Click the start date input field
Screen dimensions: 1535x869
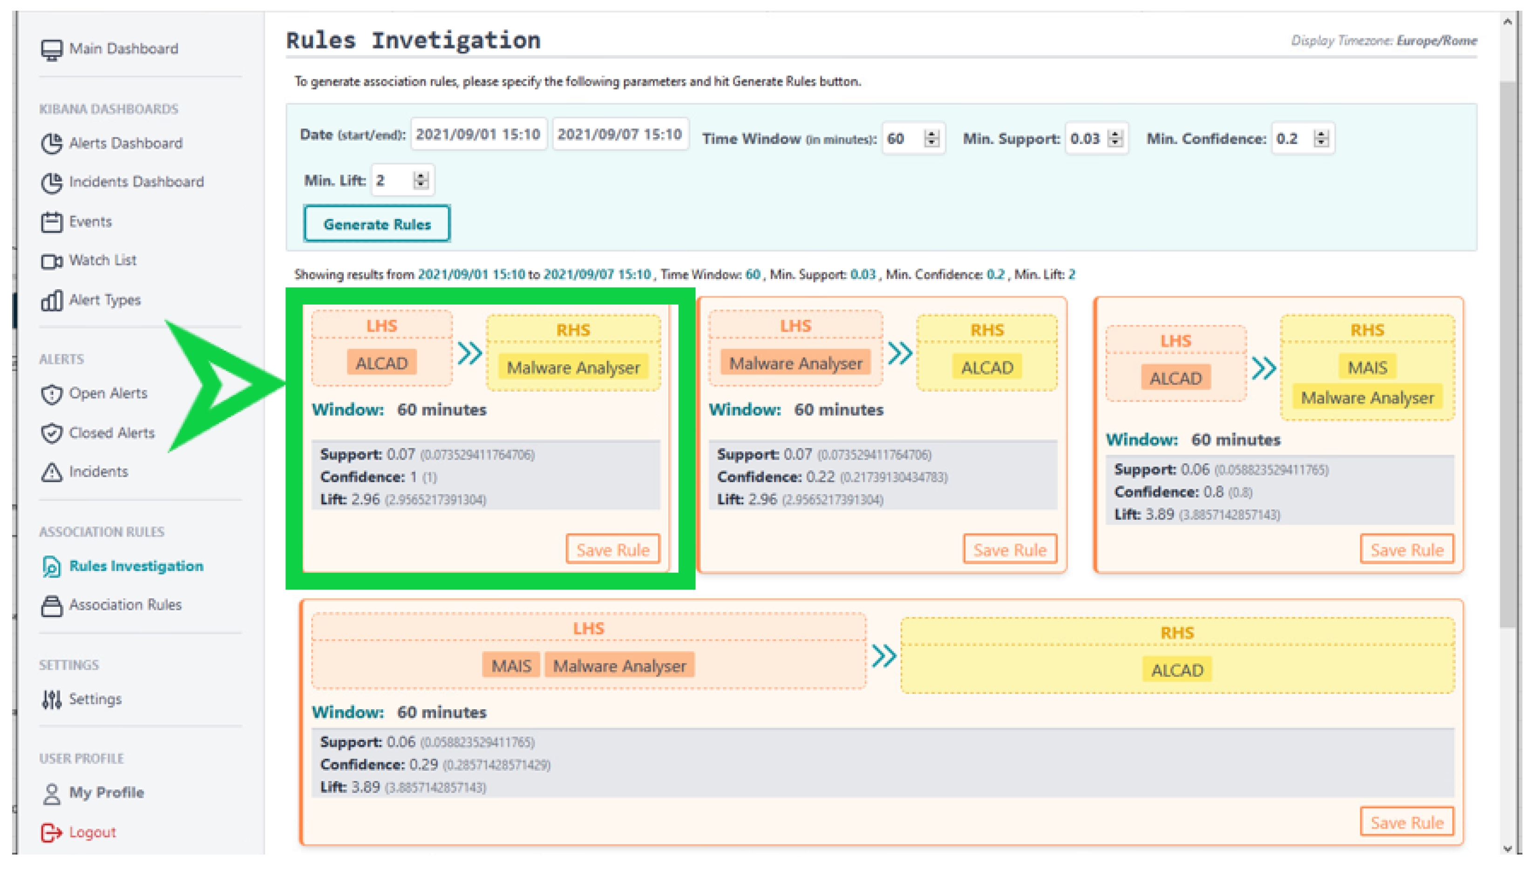pyautogui.click(x=477, y=134)
